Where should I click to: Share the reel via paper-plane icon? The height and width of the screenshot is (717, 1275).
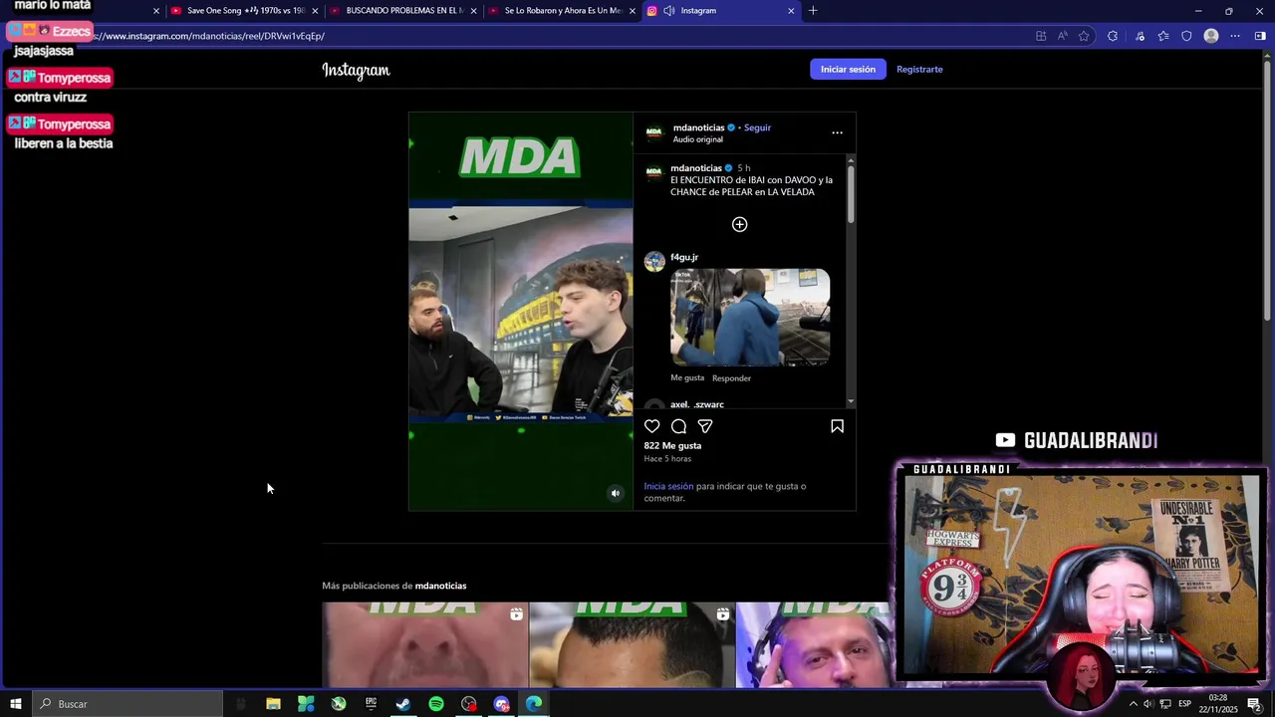point(705,426)
